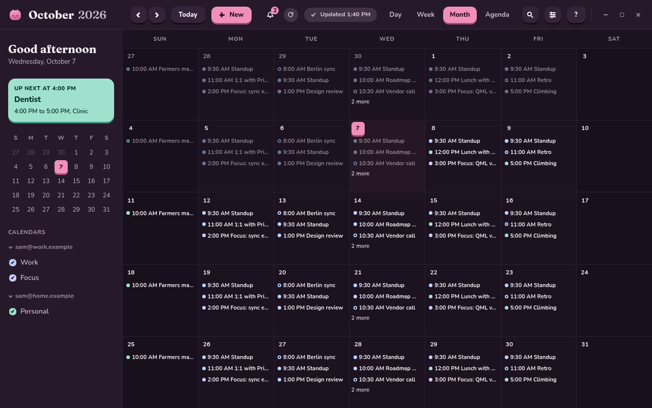The image size is (652, 408).
Task: Collapse the sam@home.example account group
Action: [x=41, y=296]
